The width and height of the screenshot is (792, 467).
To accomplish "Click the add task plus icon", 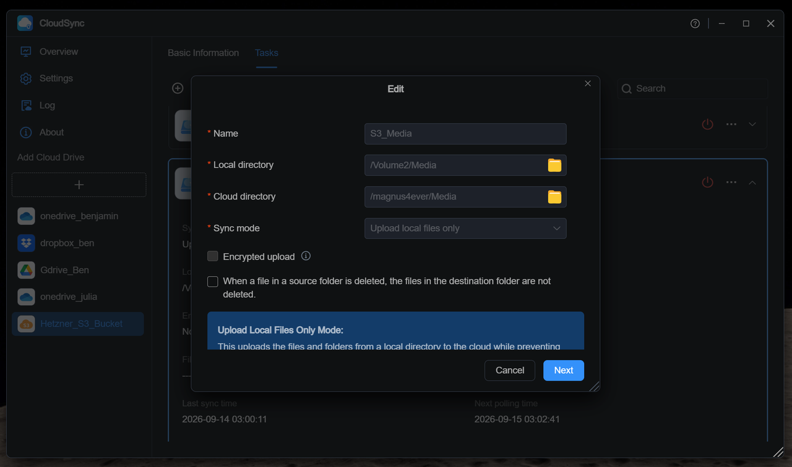I will pos(178,88).
